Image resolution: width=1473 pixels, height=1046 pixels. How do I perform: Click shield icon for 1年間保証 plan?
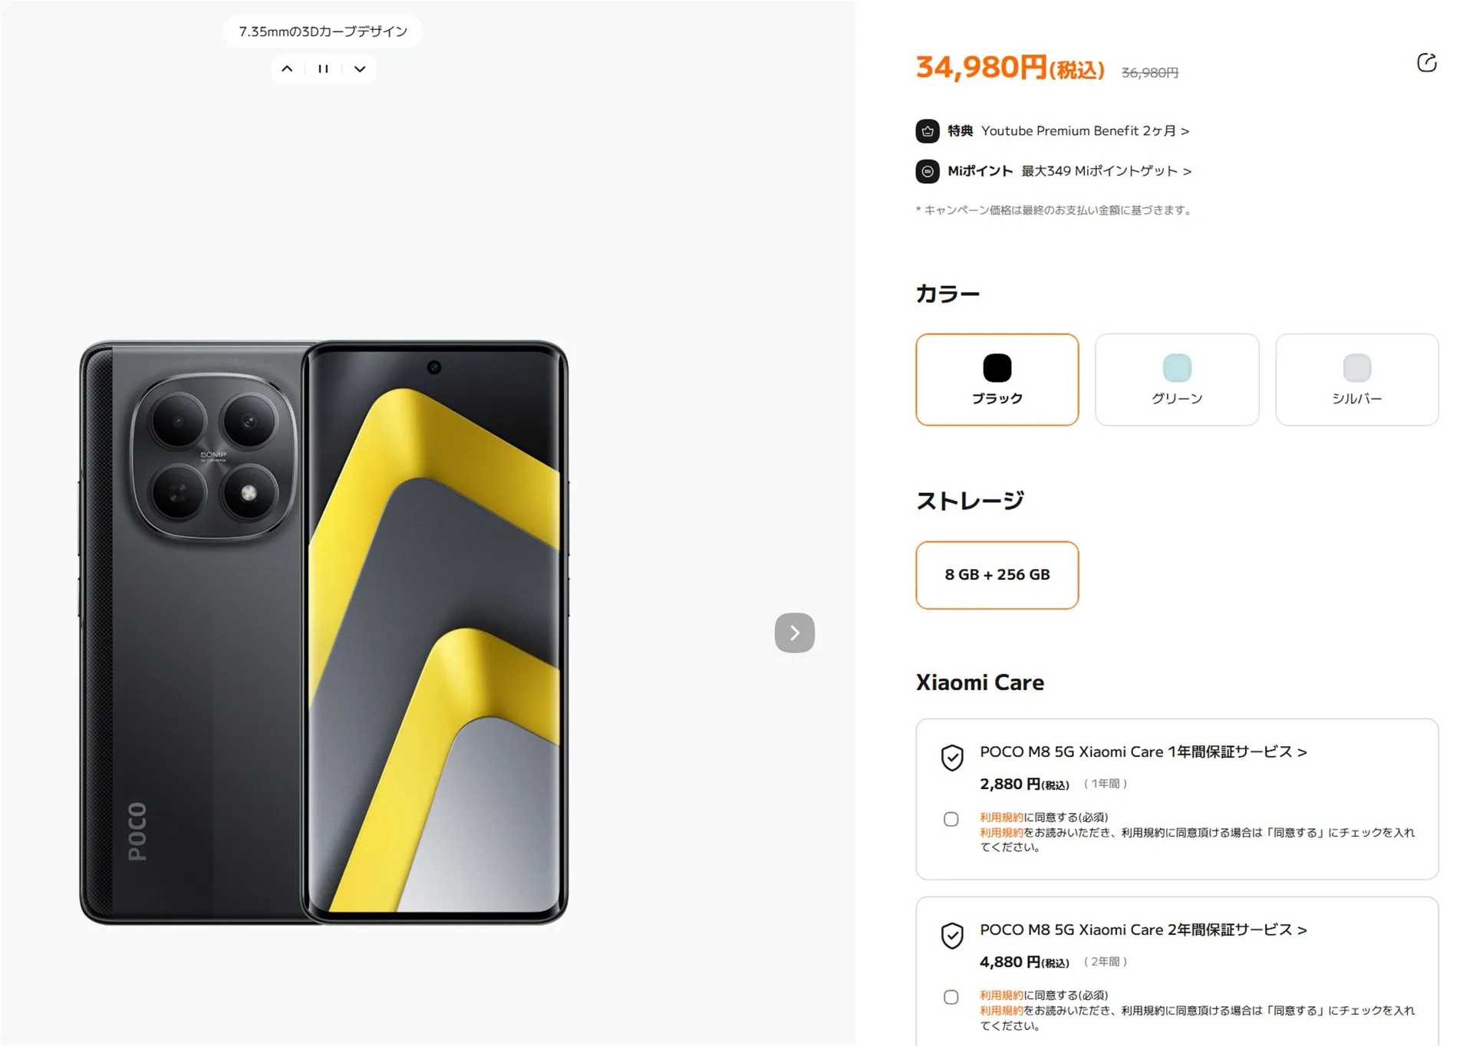point(951,758)
